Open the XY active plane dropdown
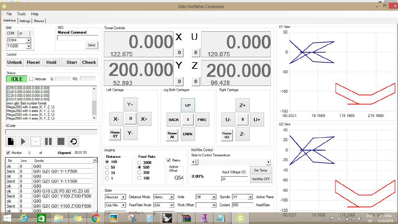The height and width of the screenshot is (224, 398). [250, 197]
